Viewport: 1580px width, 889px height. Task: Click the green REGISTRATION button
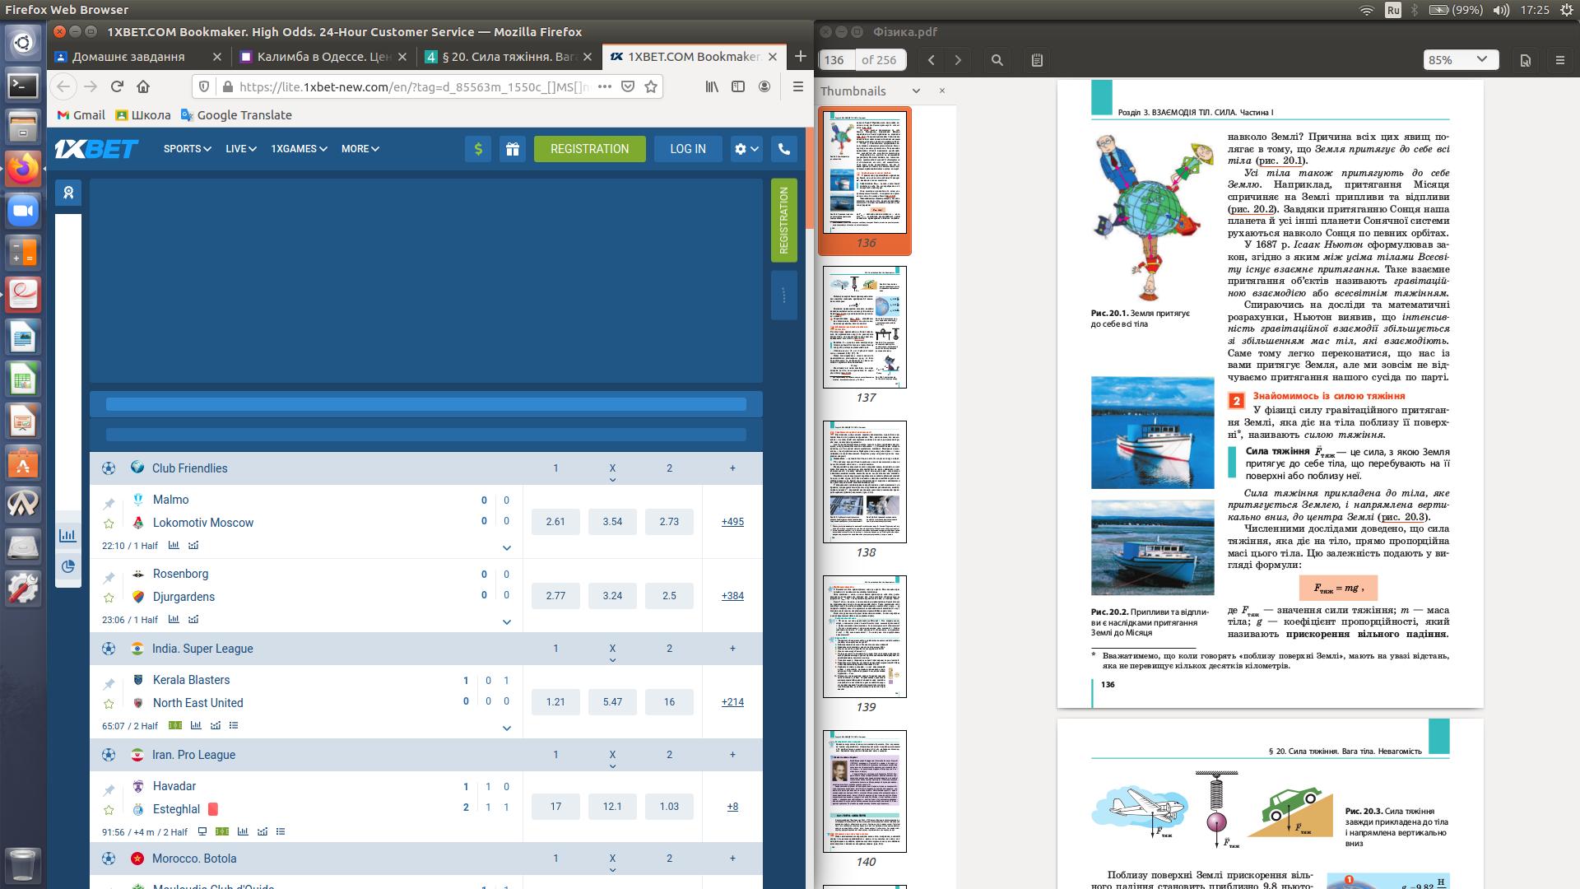[x=589, y=149]
